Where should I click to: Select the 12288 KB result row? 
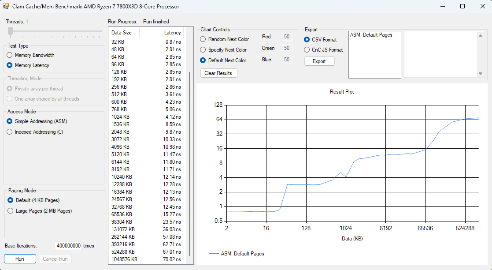(x=147, y=184)
